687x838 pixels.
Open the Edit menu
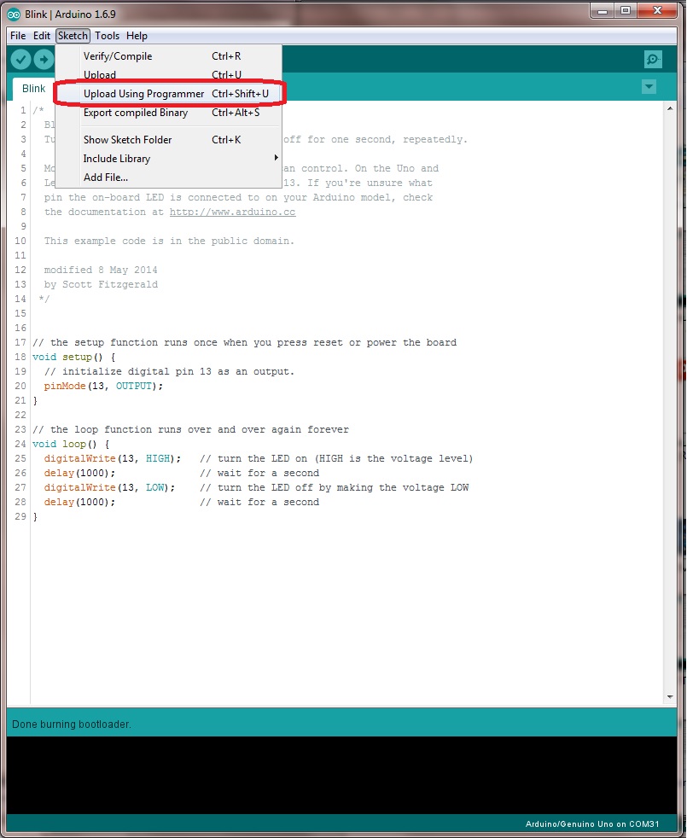click(x=42, y=36)
